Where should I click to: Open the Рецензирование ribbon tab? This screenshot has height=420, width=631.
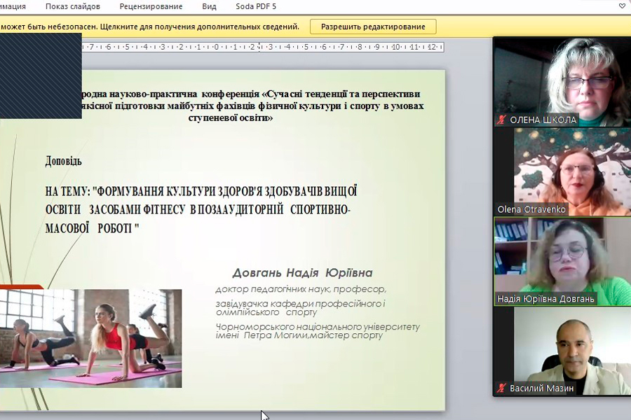pos(151,6)
